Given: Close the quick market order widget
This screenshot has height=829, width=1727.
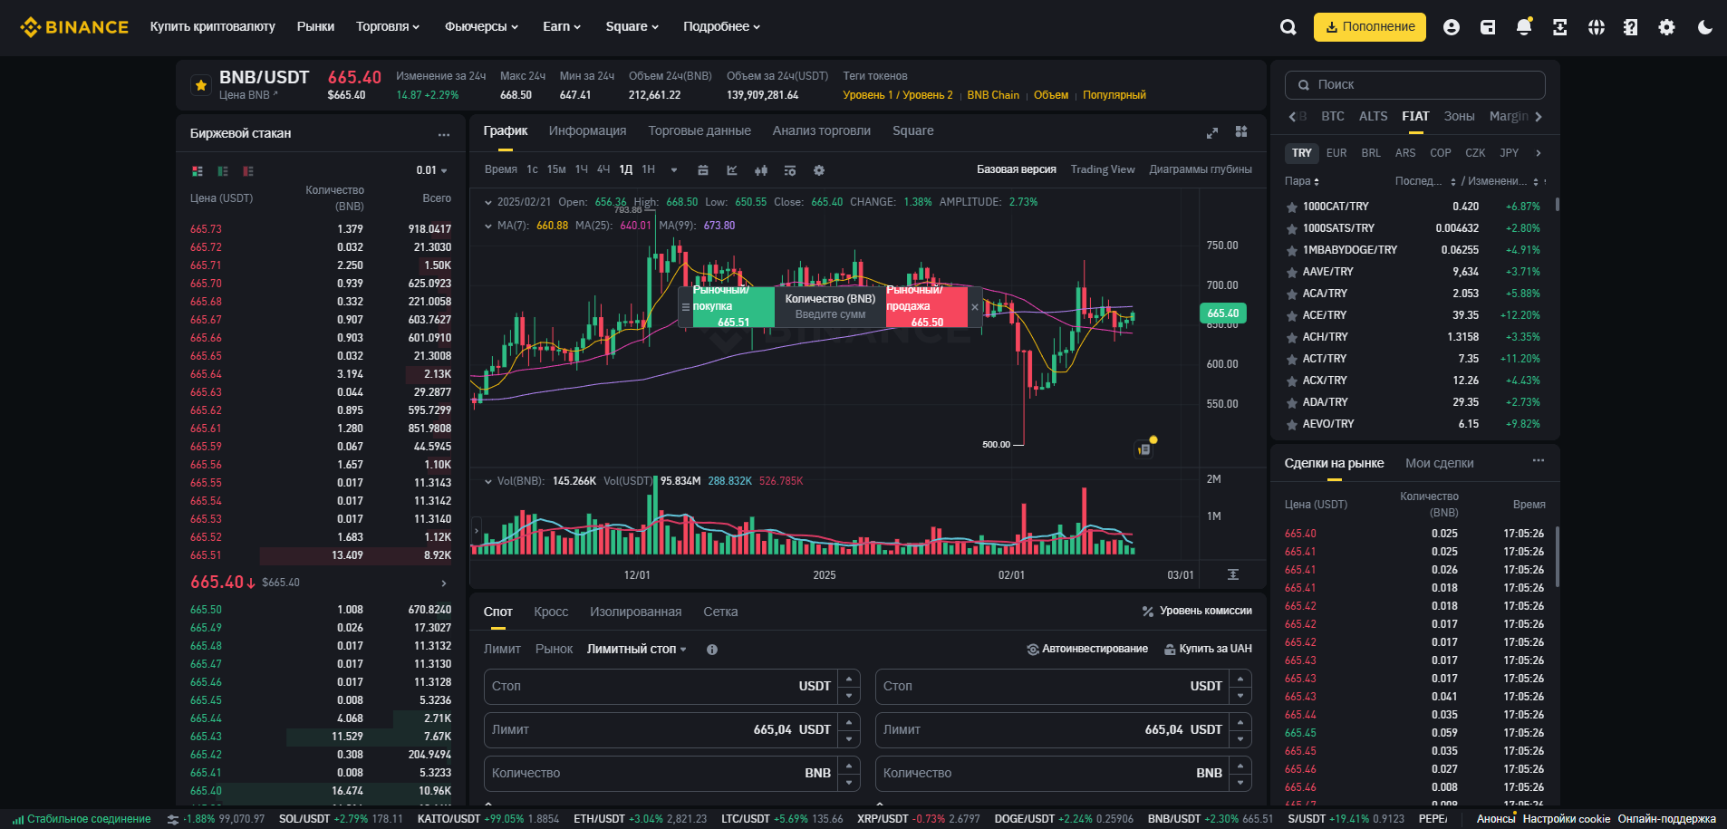Looking at the screenshot, I should click(975, 307).
